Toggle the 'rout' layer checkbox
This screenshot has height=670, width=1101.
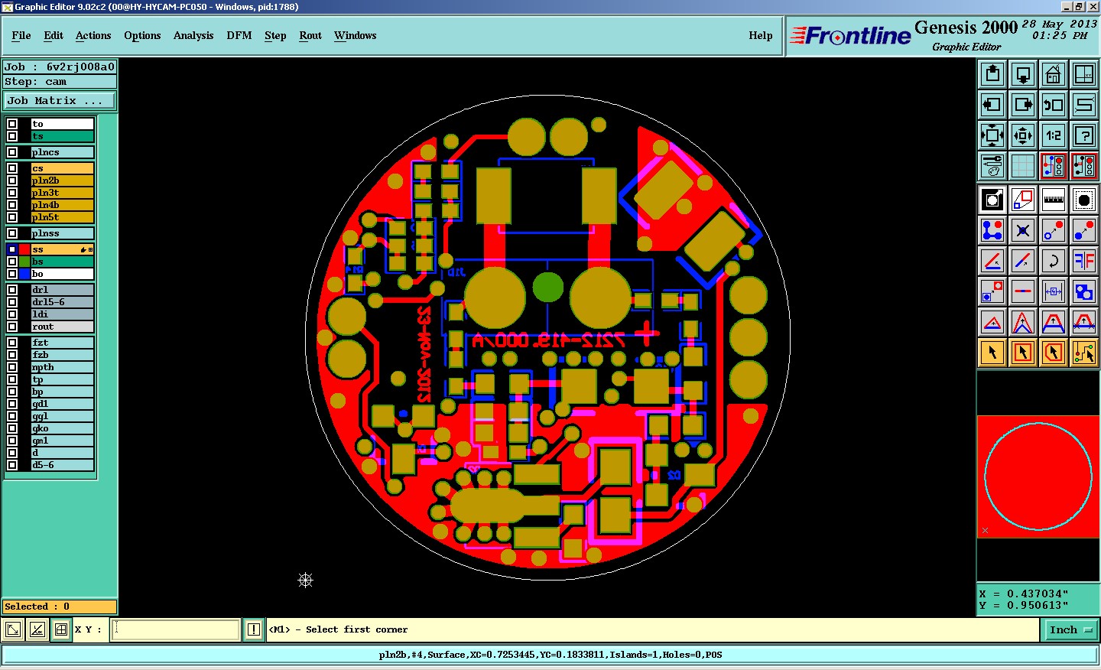(x=12, y=327)
